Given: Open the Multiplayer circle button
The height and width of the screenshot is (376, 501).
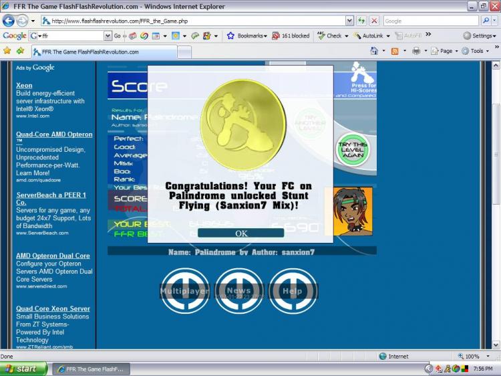Looking at the screenshot, I should [184, 290].
